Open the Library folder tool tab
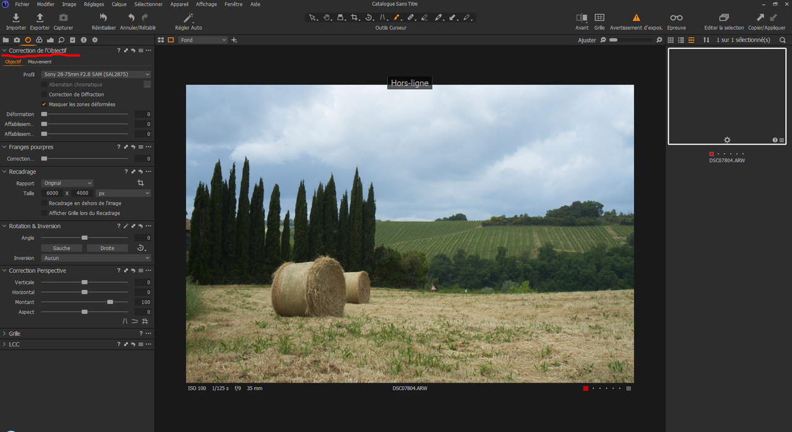Image resolution: width=792 pixels, height=432 pixels. [x=6, y=40]
